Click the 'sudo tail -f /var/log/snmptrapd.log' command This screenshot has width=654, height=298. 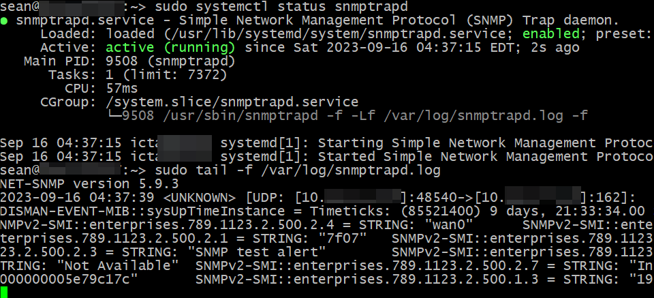(298, 170)
